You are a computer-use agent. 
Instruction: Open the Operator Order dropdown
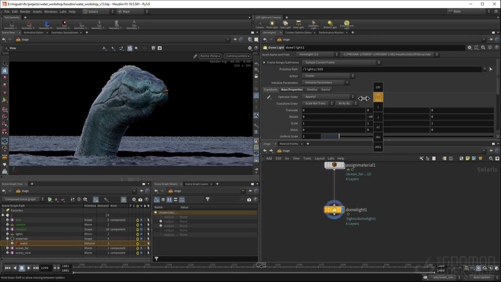point(329,97)
